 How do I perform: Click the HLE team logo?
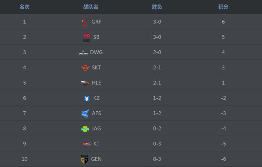[x=85, y=83]
